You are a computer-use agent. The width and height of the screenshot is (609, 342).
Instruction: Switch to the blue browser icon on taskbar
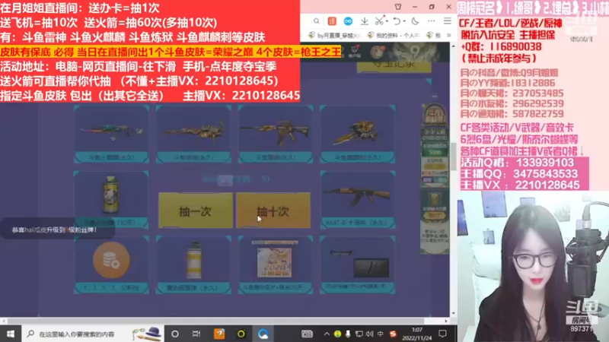(263, 334)
